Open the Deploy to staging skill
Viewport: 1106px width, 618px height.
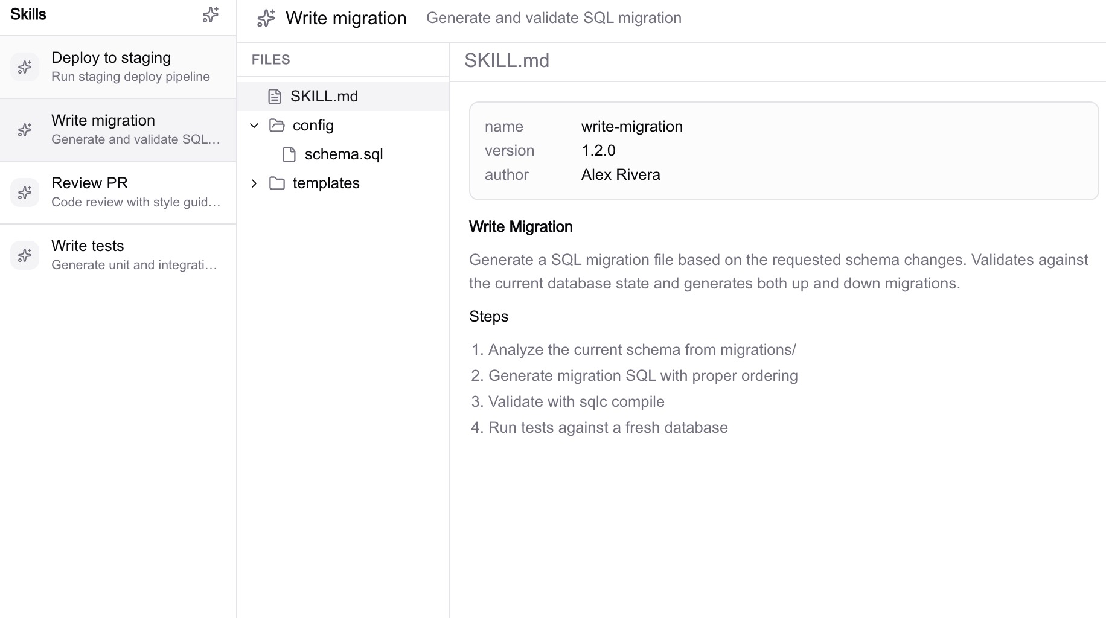(118, 67)
